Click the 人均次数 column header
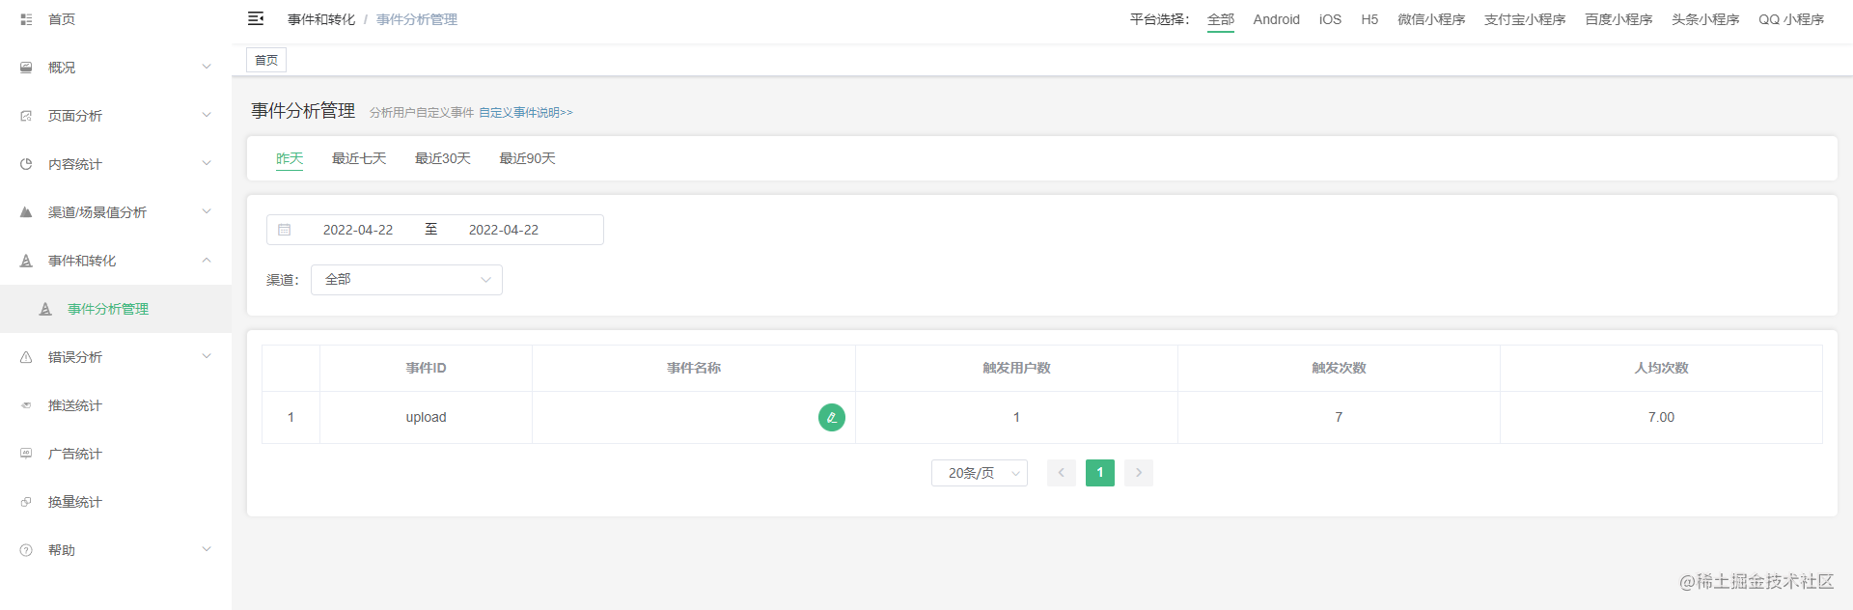Viewport: 1853px width, 610px height. [1661, 368]
